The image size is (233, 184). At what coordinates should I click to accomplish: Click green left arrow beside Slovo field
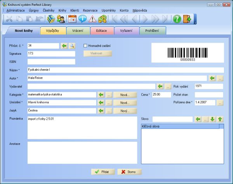198,119
